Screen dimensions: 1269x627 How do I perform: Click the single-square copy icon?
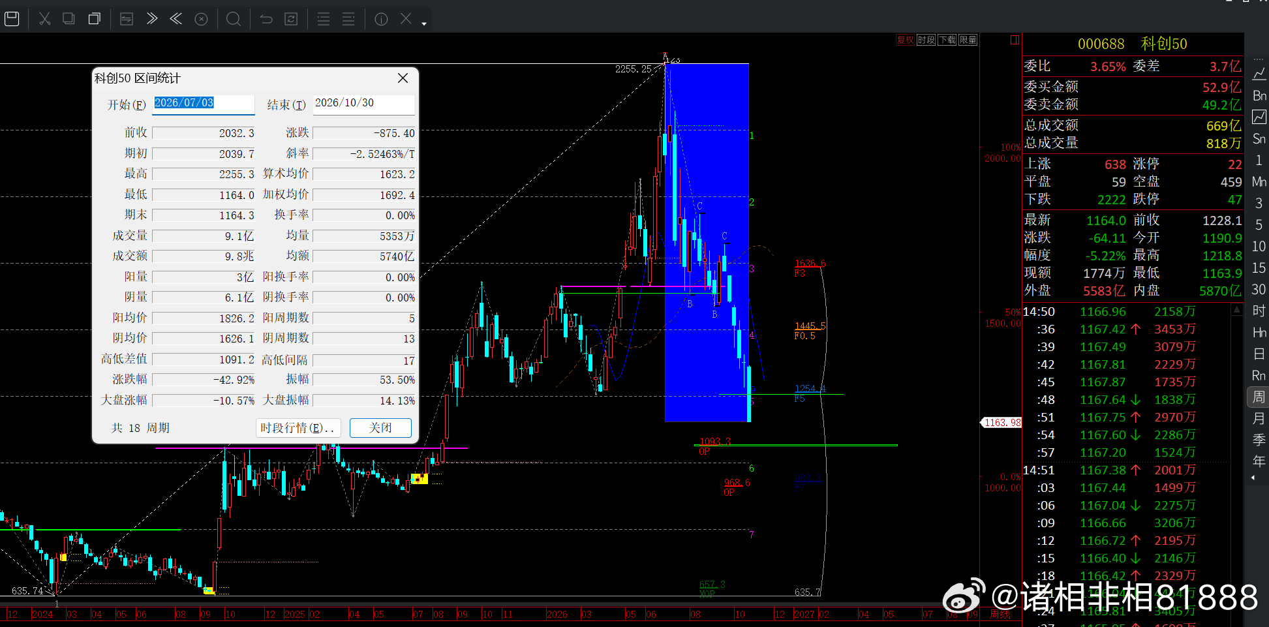pos(69,19)
